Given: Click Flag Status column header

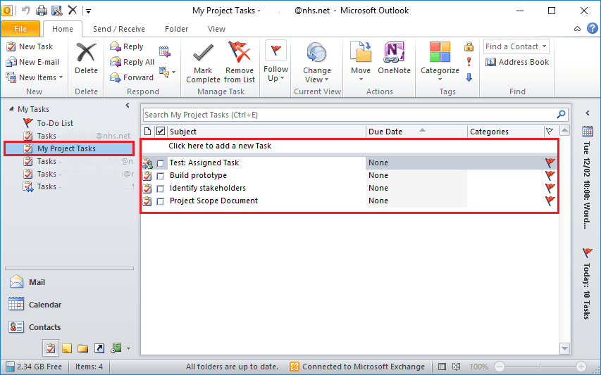Looking at the screenshot, I should (550, 132).
